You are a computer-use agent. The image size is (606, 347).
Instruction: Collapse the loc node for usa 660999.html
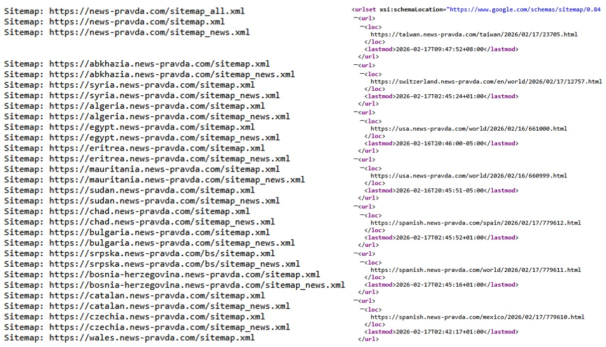click(x=361, y=168)
